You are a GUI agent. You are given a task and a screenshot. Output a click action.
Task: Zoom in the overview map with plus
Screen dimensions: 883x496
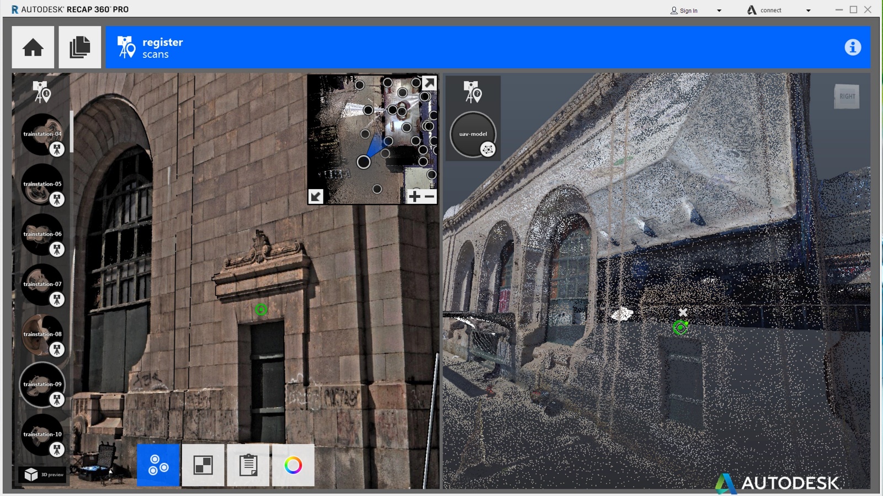click(x=414, y=196)
